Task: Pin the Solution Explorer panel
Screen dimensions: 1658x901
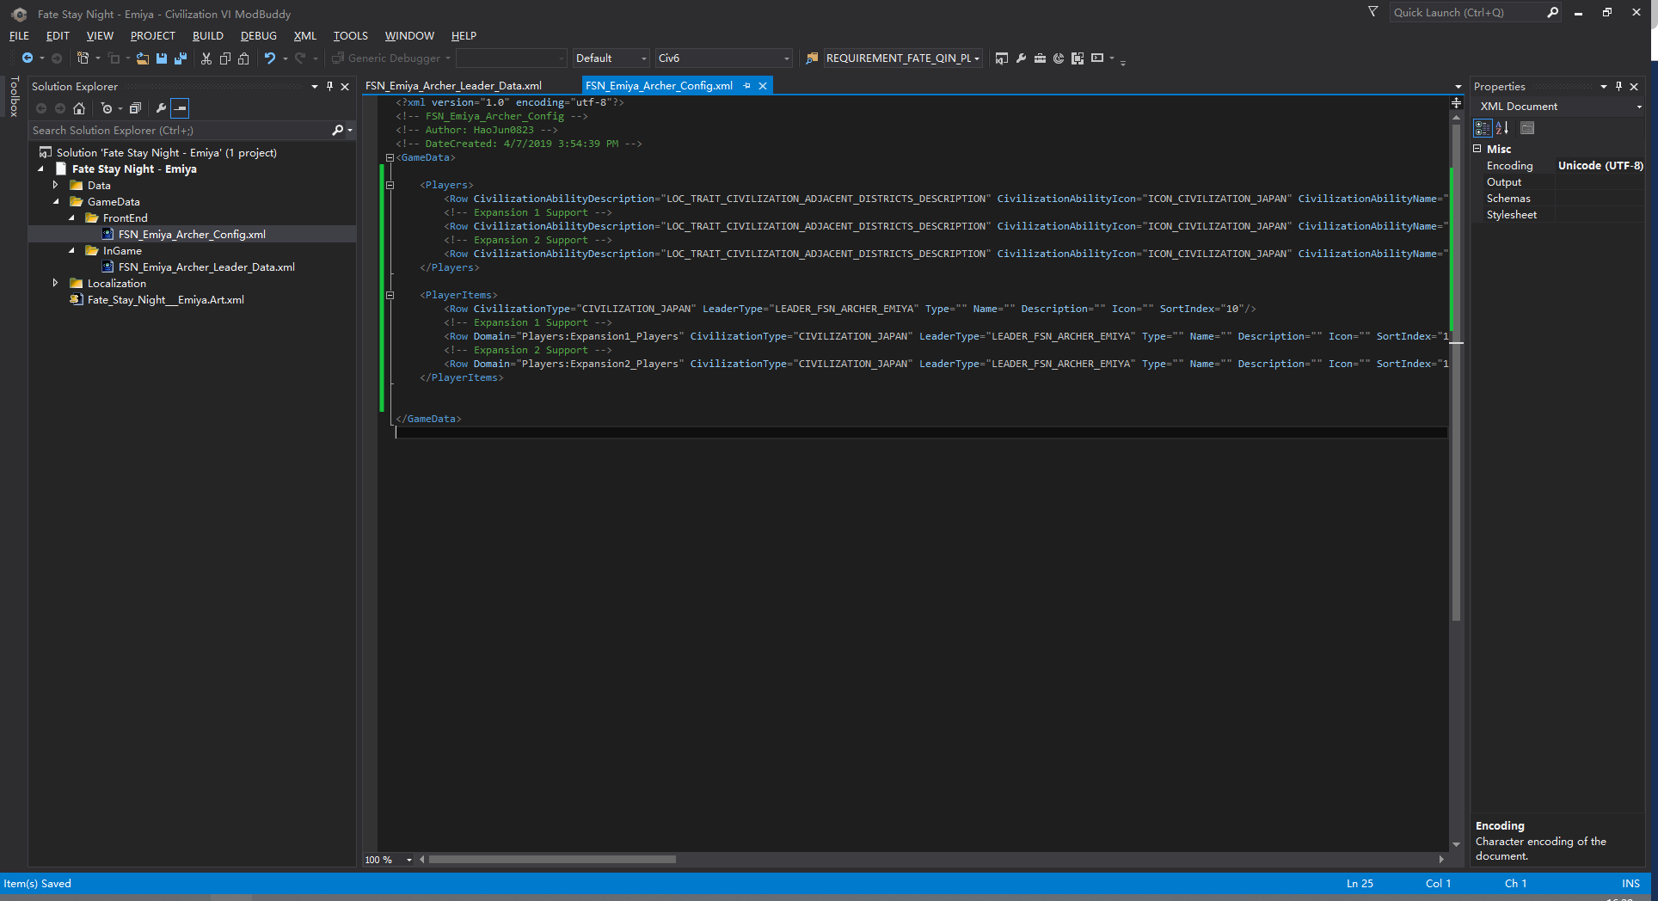Action: click(x=329, y=87)
